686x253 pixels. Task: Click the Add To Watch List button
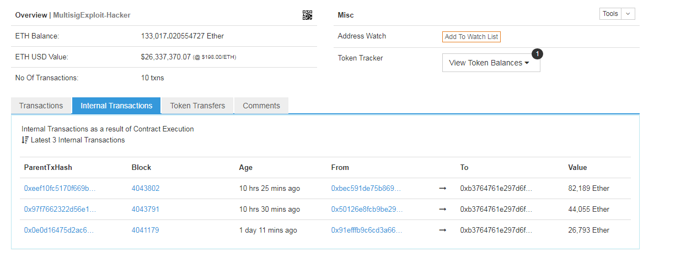click(471, 37)
